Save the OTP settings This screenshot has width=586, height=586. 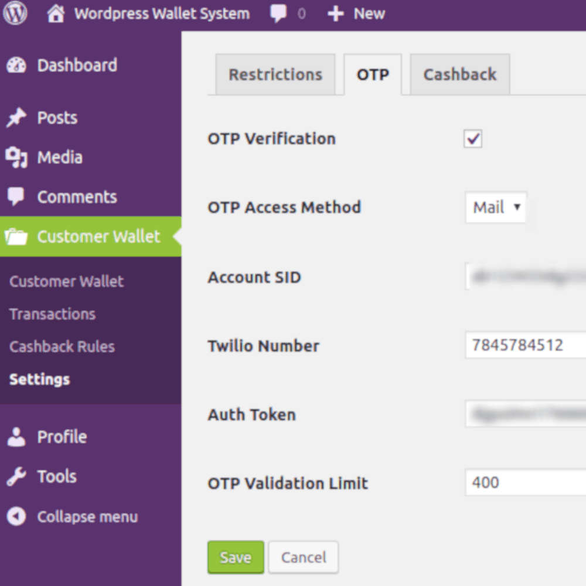tap(235, 557)
